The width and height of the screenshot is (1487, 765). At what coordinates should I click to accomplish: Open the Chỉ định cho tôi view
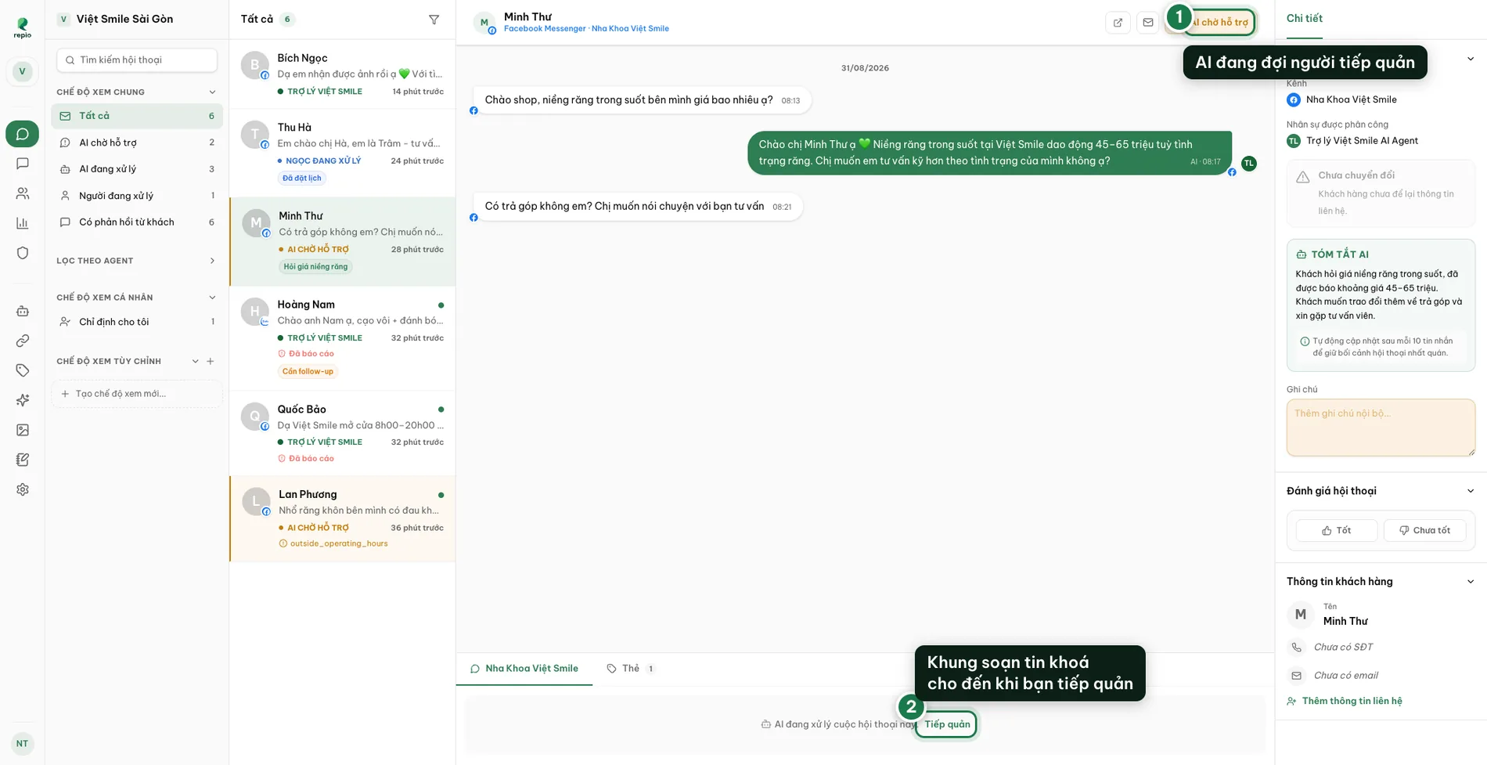click(x=137, y=322)
